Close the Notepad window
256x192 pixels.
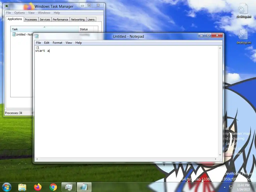click(x=217, y=35)
